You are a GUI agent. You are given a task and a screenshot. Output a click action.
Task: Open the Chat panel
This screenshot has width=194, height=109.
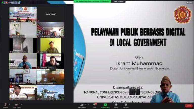pos(94,105)
